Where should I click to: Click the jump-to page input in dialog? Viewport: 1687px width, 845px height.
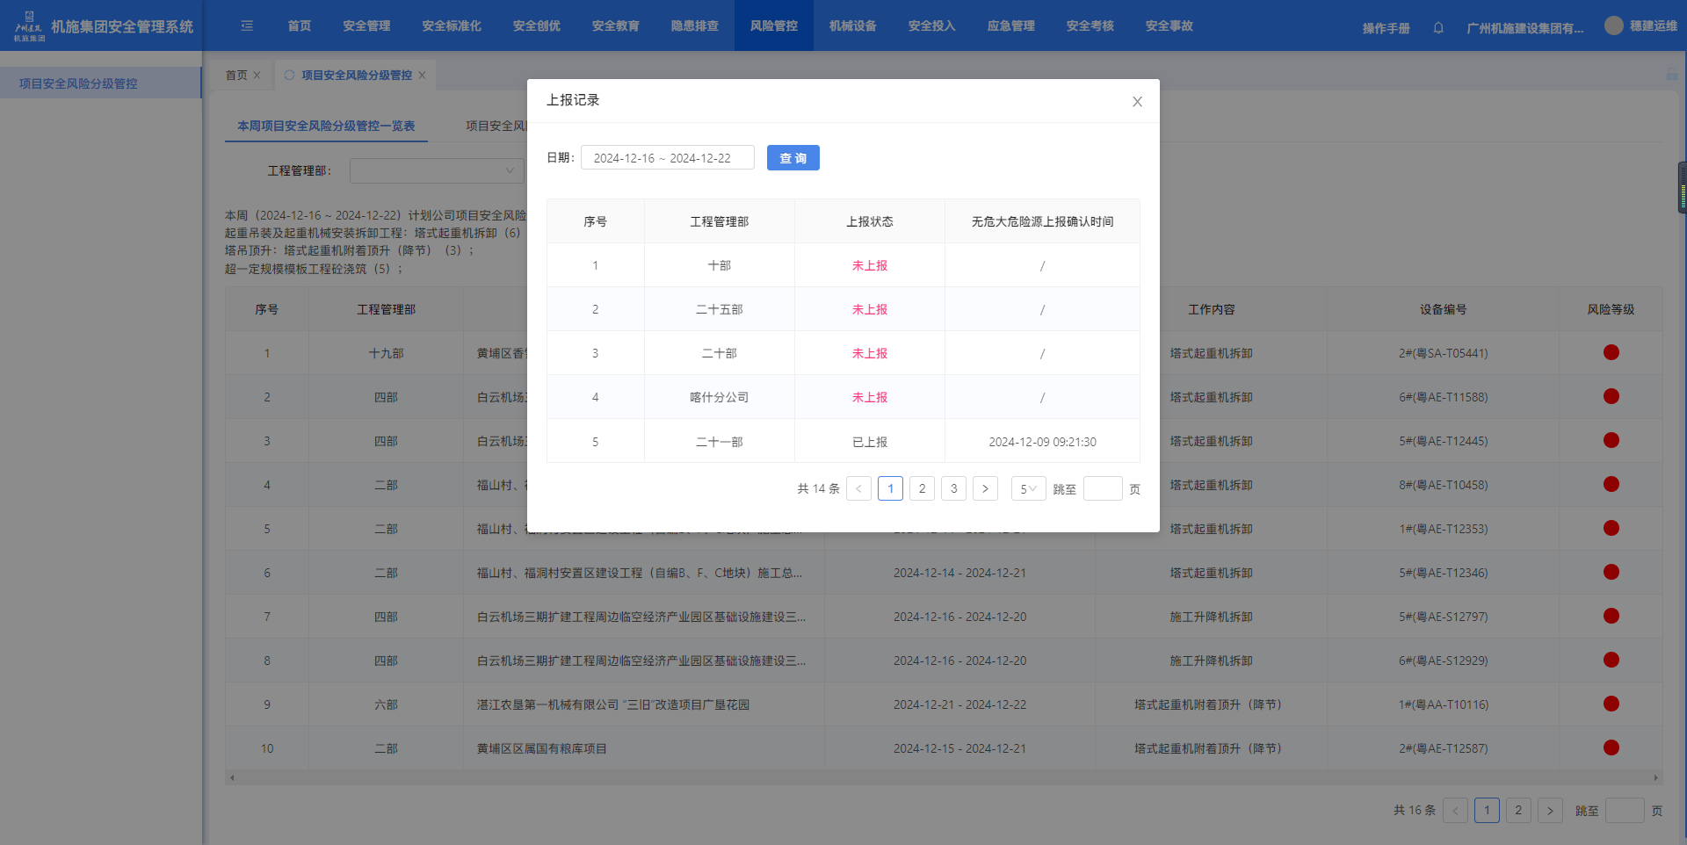1102,489
